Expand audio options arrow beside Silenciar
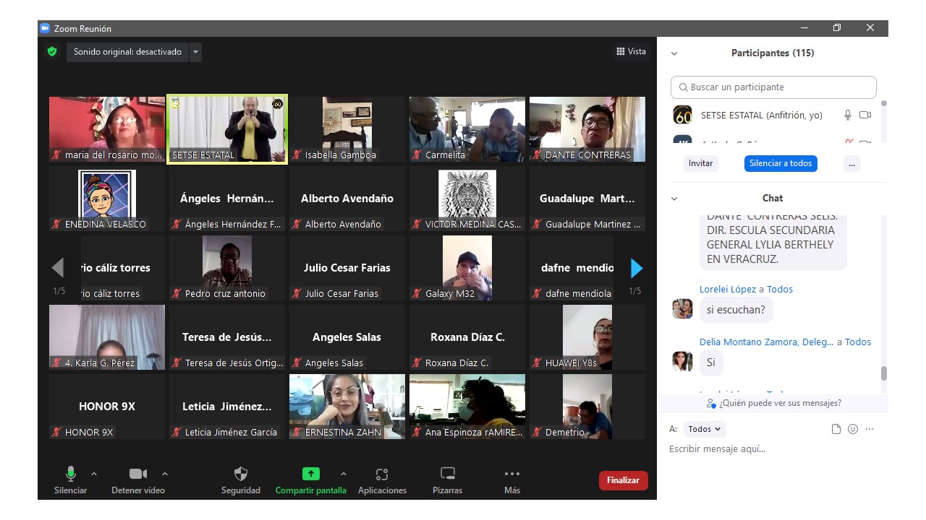 94,474
